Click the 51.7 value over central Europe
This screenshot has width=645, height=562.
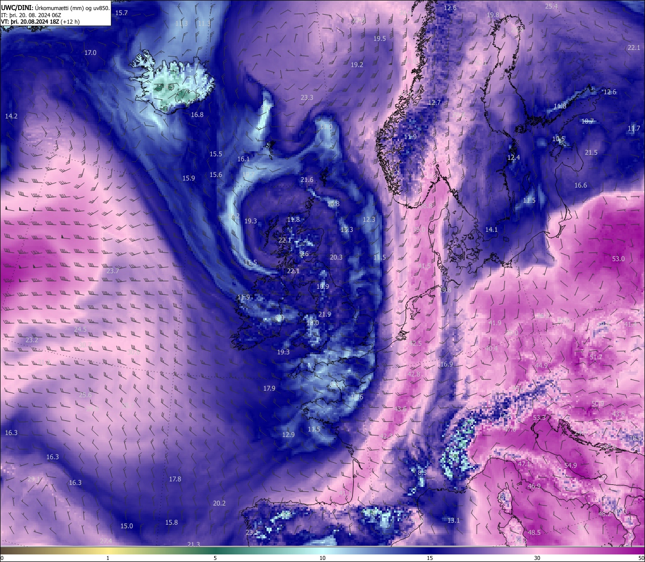596,357
